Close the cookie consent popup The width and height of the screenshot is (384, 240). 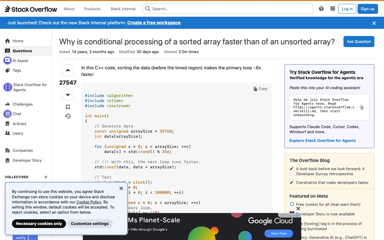[121, 188]
